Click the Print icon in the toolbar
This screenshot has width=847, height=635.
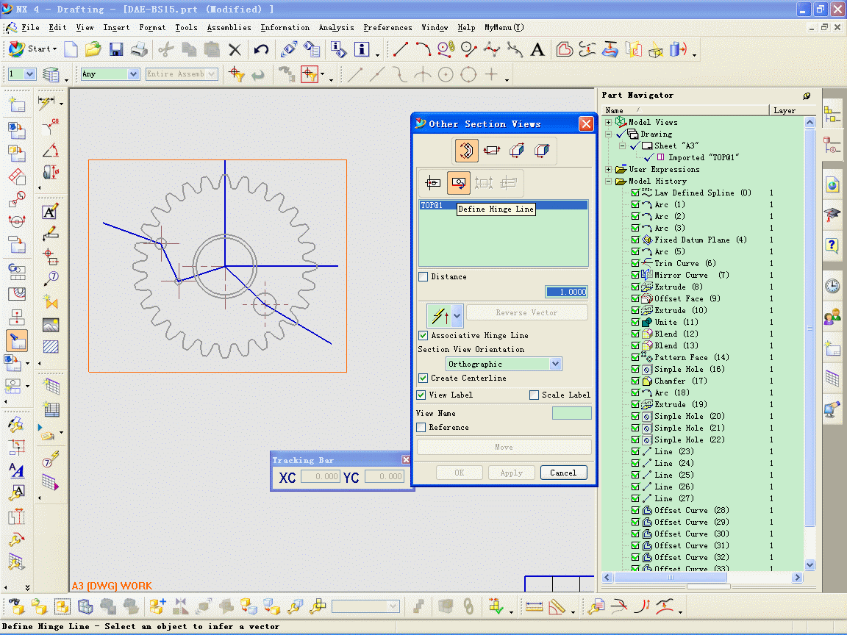pos(139,49)
